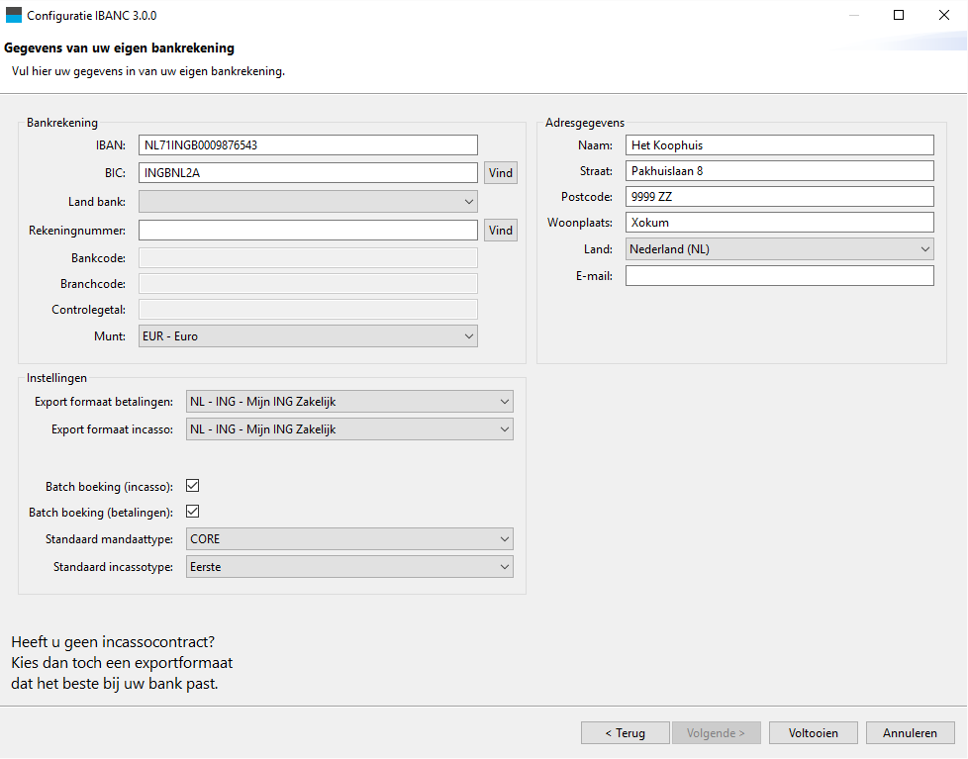Go back with the Terug button
The image size is (968, 759).
626,733
